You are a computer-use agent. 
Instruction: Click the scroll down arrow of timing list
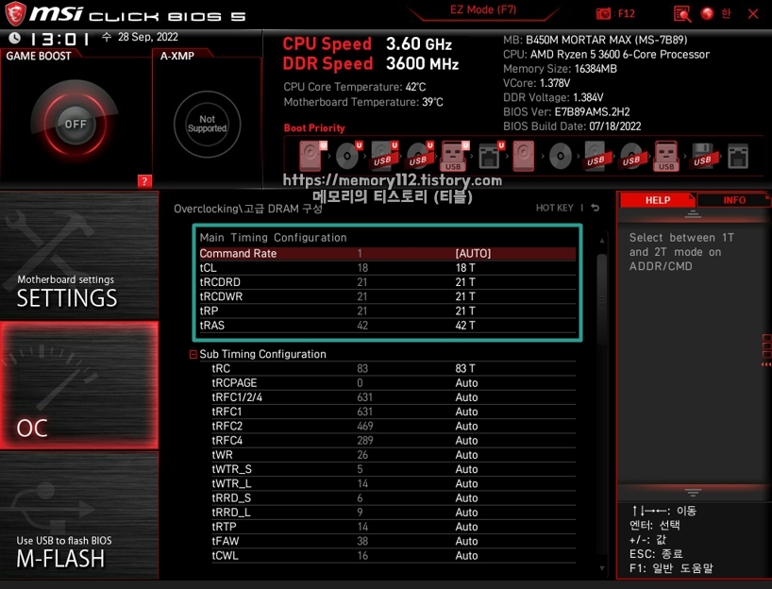pyautogui.click(x=601, y=568)
